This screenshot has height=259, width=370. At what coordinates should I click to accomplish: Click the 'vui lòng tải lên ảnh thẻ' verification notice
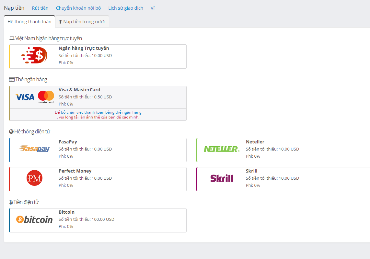coord(98,117)
